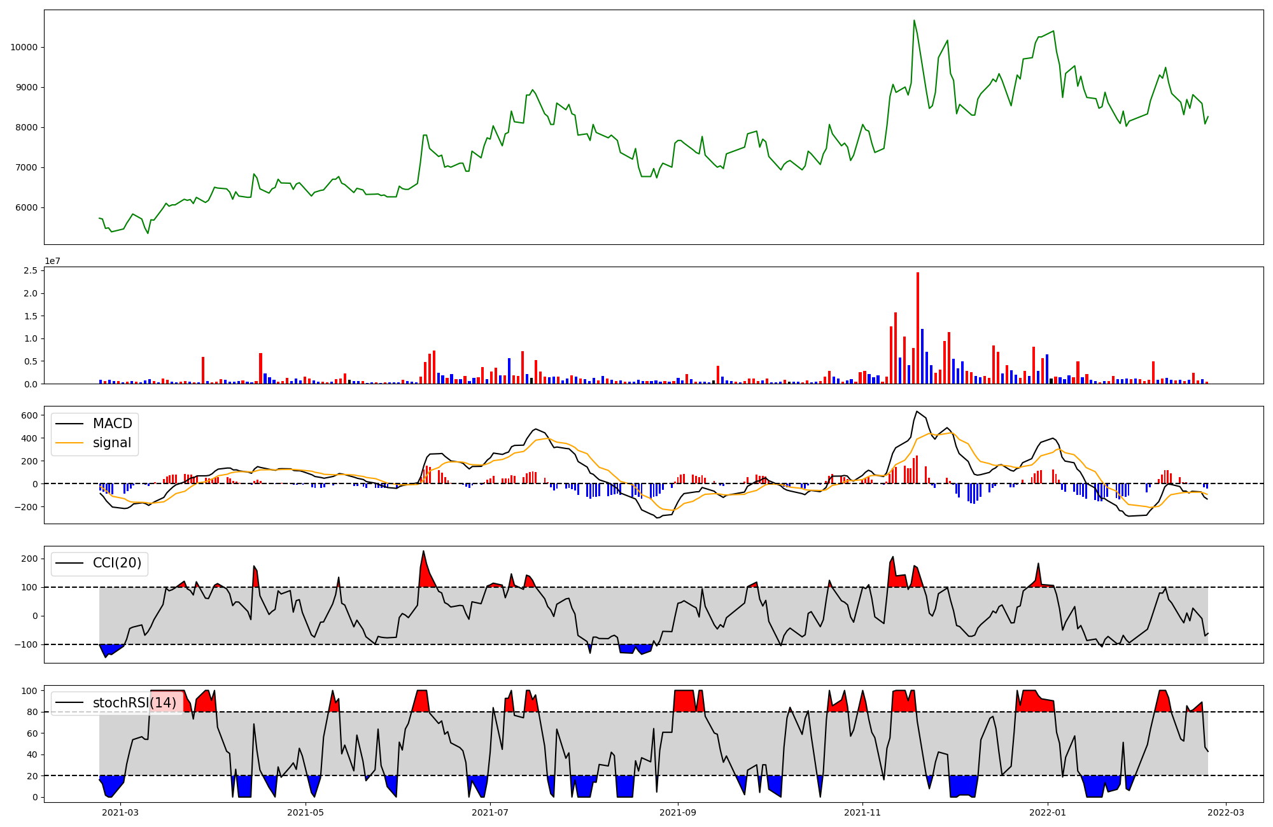Viewport: 1273px width, 827px height.
Task: Click the 2021-07 x-axis tick label
Action: [x=490, y=812]
